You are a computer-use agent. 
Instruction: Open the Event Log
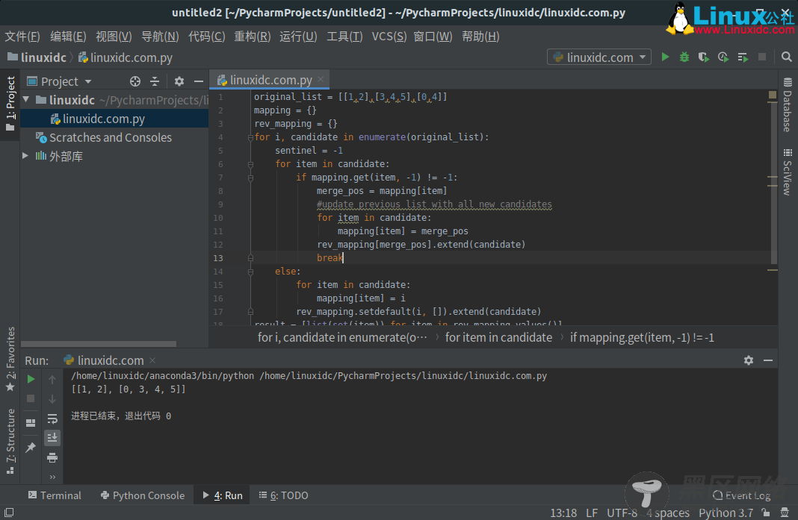(741, 495)
